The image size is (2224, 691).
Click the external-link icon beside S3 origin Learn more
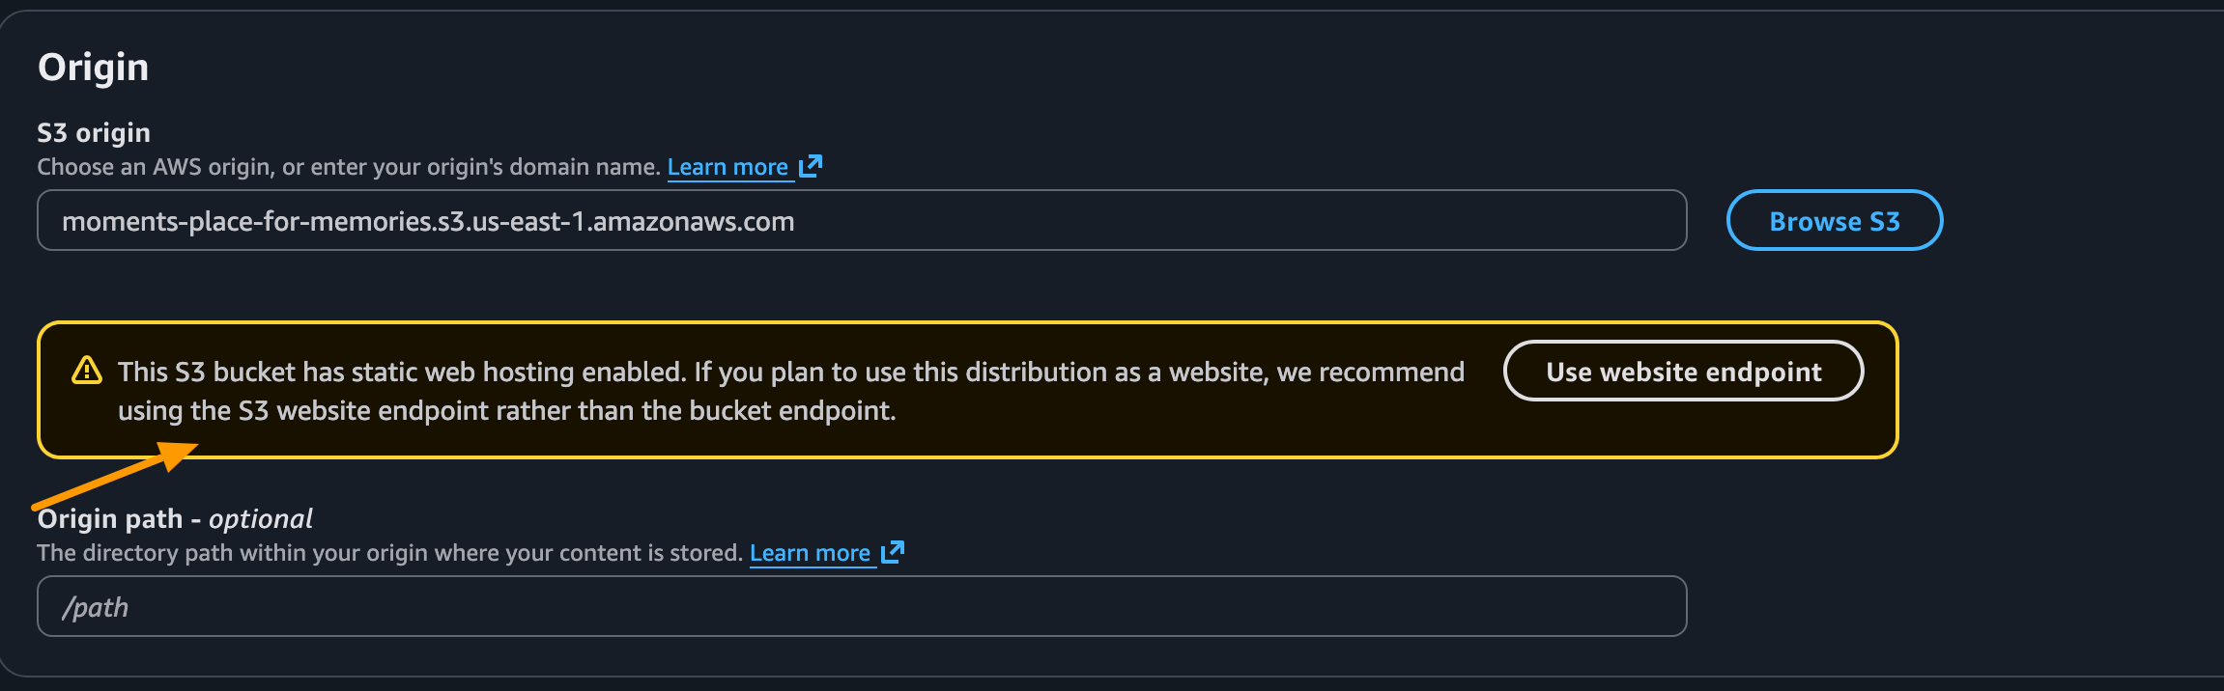point(811,166)
